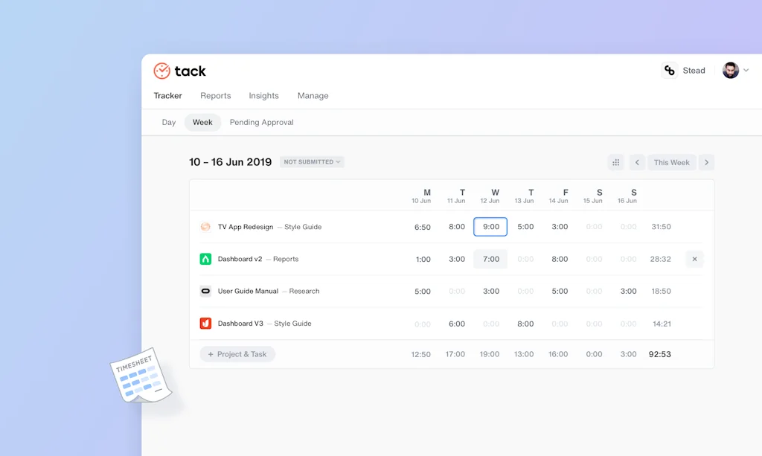Edit empty 0:00 Monday Dashboard V3 cell
This screenshot has width=762, height=456.
click(x=423, y=324)
